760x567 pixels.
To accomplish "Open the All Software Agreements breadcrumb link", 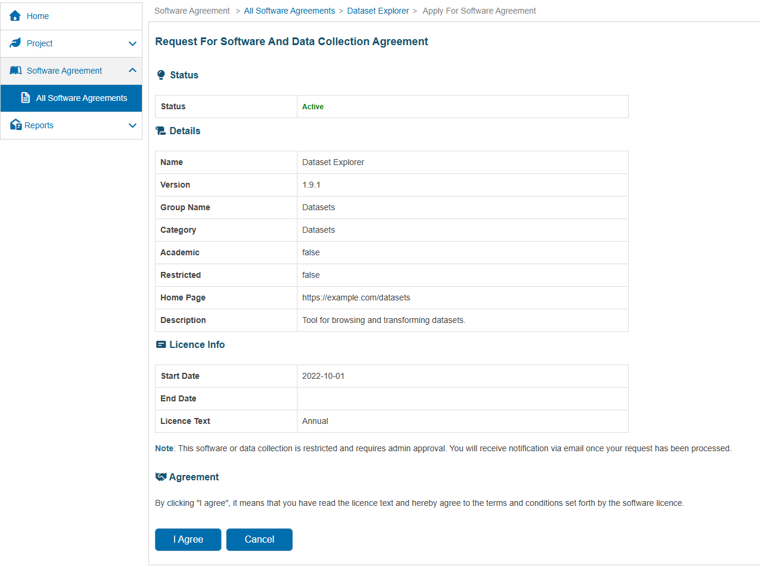I will pyautogui.click(x=289, y=11).
